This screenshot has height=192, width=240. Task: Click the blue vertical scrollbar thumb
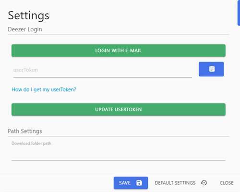[239, 13]
